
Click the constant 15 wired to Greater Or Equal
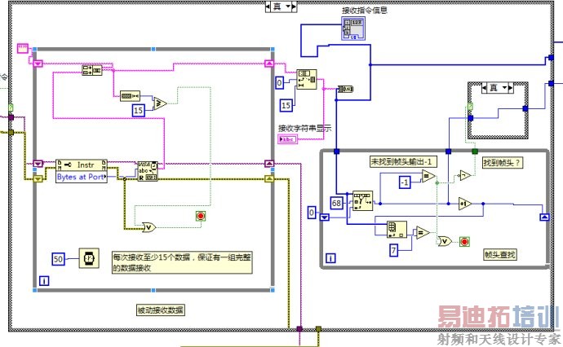(138, 111)
